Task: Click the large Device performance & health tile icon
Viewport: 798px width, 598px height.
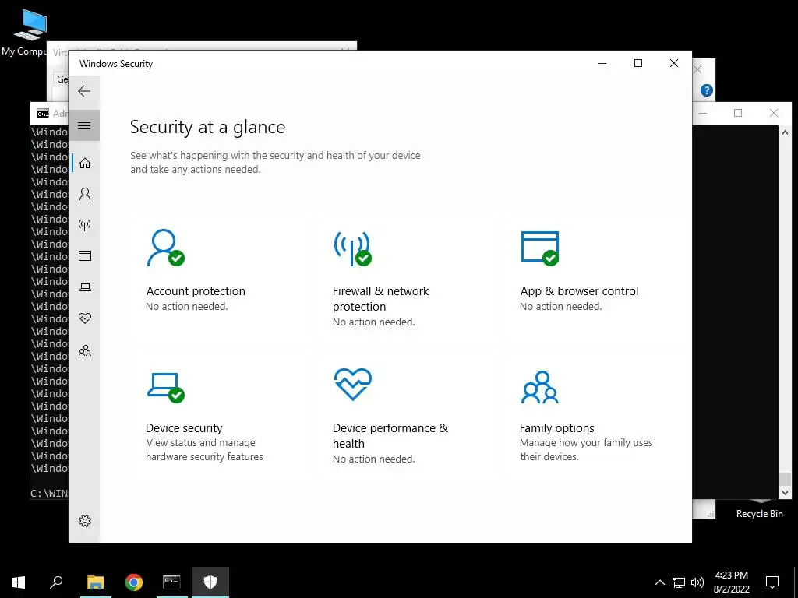Action: pyautogui.click(x=353, y=385)
